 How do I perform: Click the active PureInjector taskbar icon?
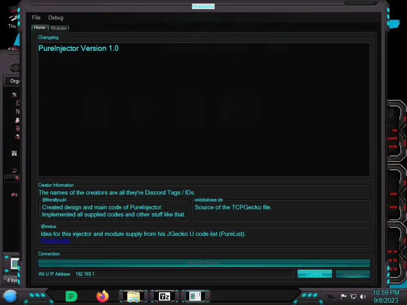[195, 296]
